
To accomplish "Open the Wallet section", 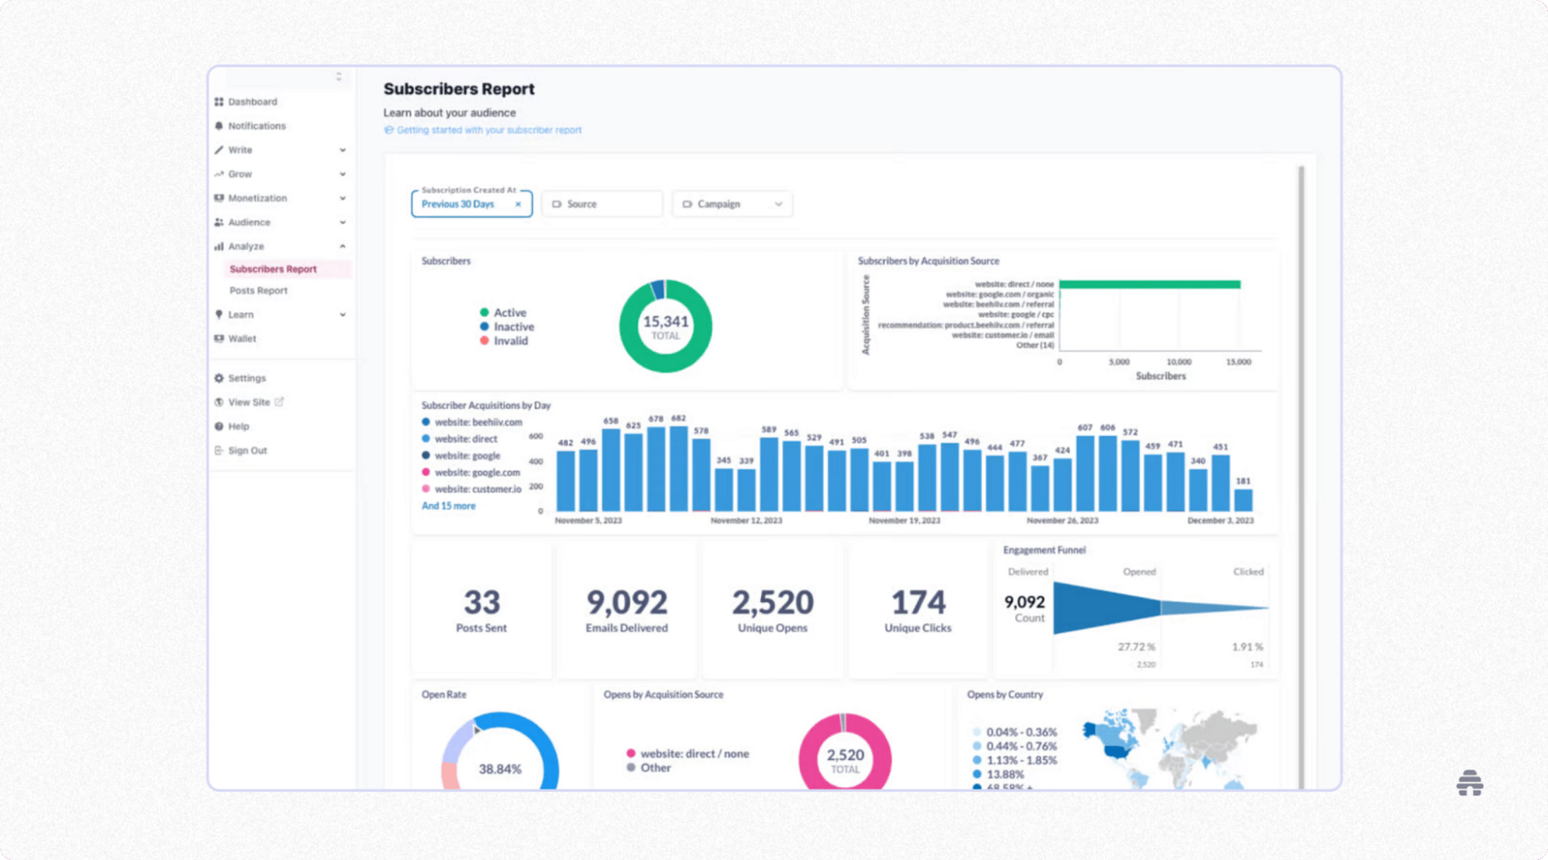I will 242,339.
